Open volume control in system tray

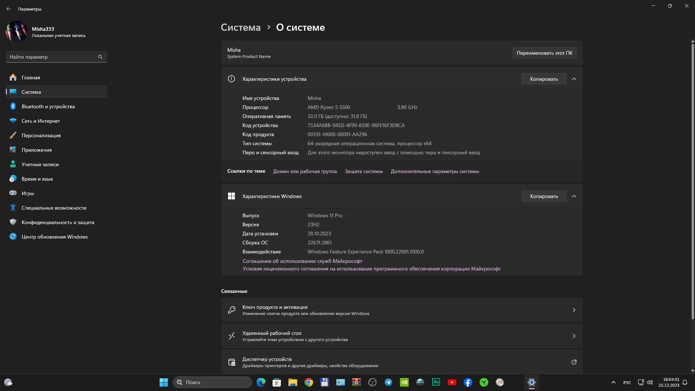[x=650, y=382]
